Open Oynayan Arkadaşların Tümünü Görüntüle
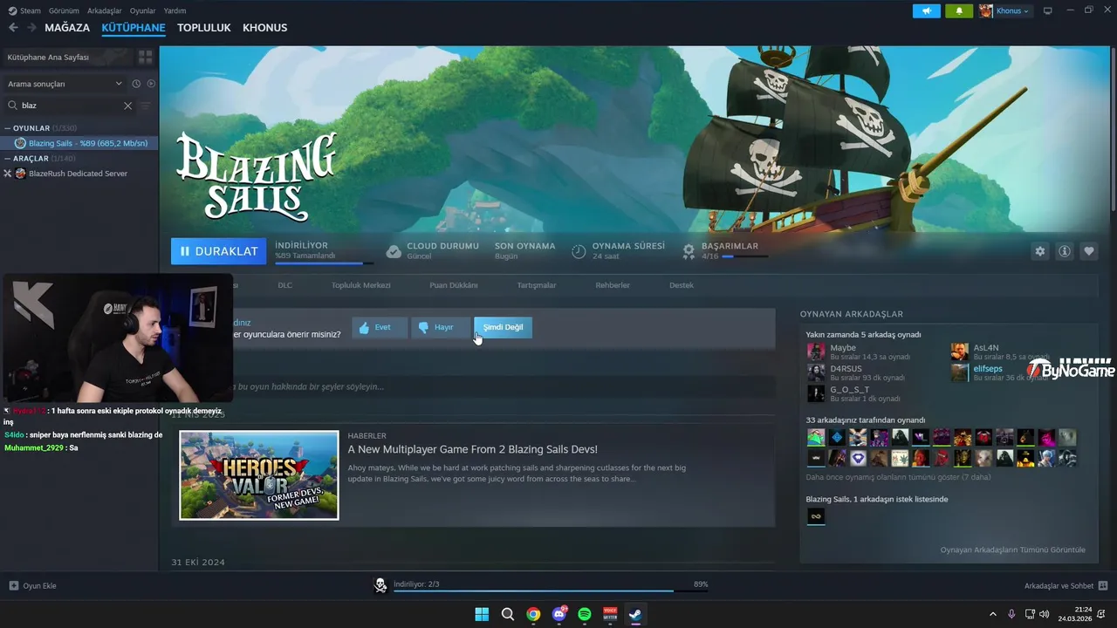 [x=1012, y=549]
